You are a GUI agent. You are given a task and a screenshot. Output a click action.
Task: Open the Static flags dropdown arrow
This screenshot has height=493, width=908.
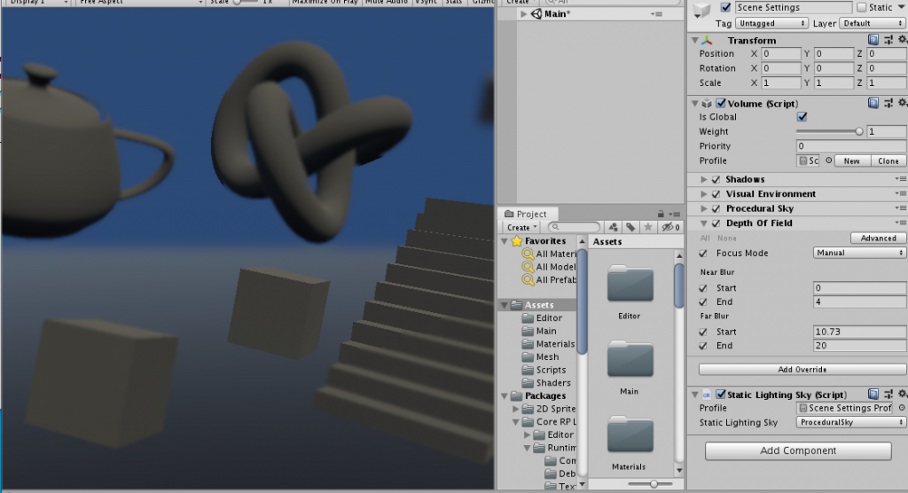[902, 7]
